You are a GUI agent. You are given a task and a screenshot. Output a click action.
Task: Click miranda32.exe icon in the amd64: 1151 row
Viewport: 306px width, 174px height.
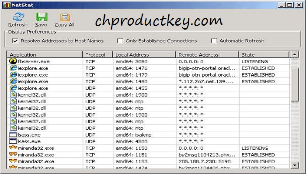[13, 154]
